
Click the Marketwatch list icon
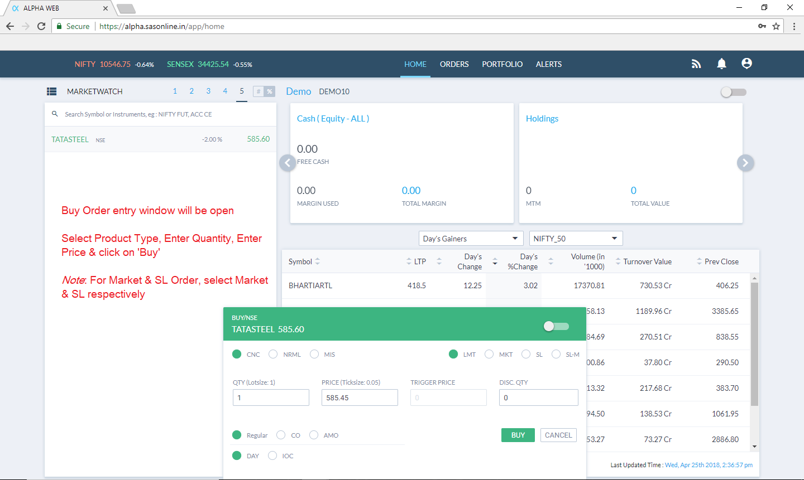51,91
